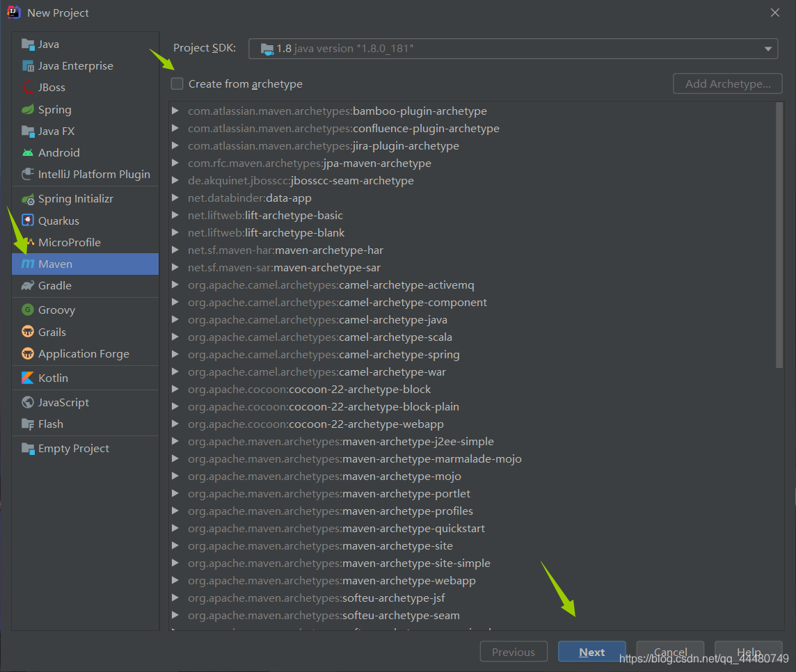Click the Android robot icon
796x672 pixels.
coord(27,153)
